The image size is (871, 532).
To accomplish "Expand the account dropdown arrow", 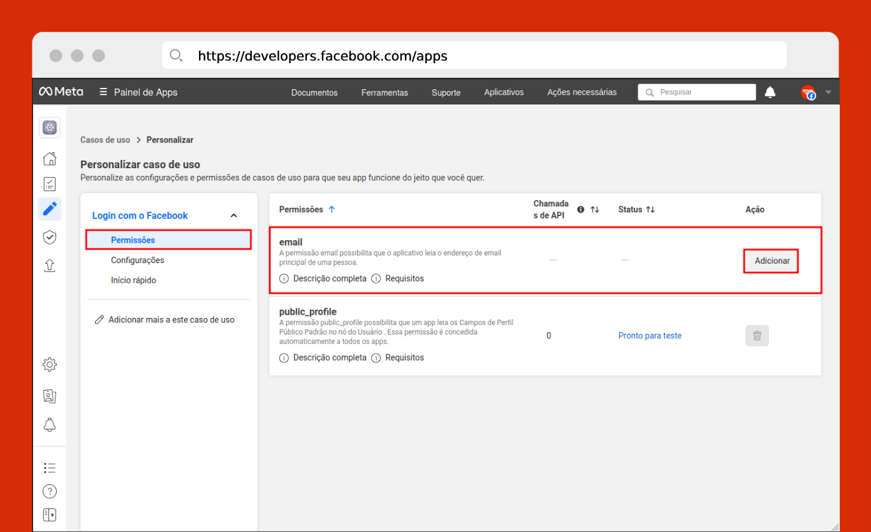I will coord(828,92).
